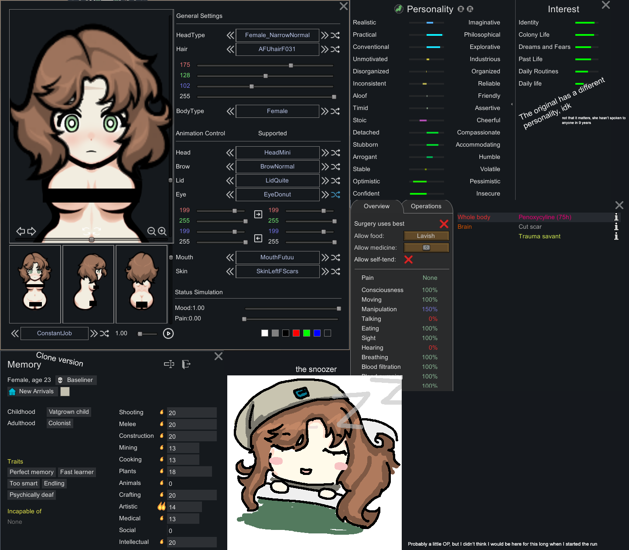629x550 pixels.
Task: Rotate character preview left
Action: pyautogui.click(x=21, y=231)
